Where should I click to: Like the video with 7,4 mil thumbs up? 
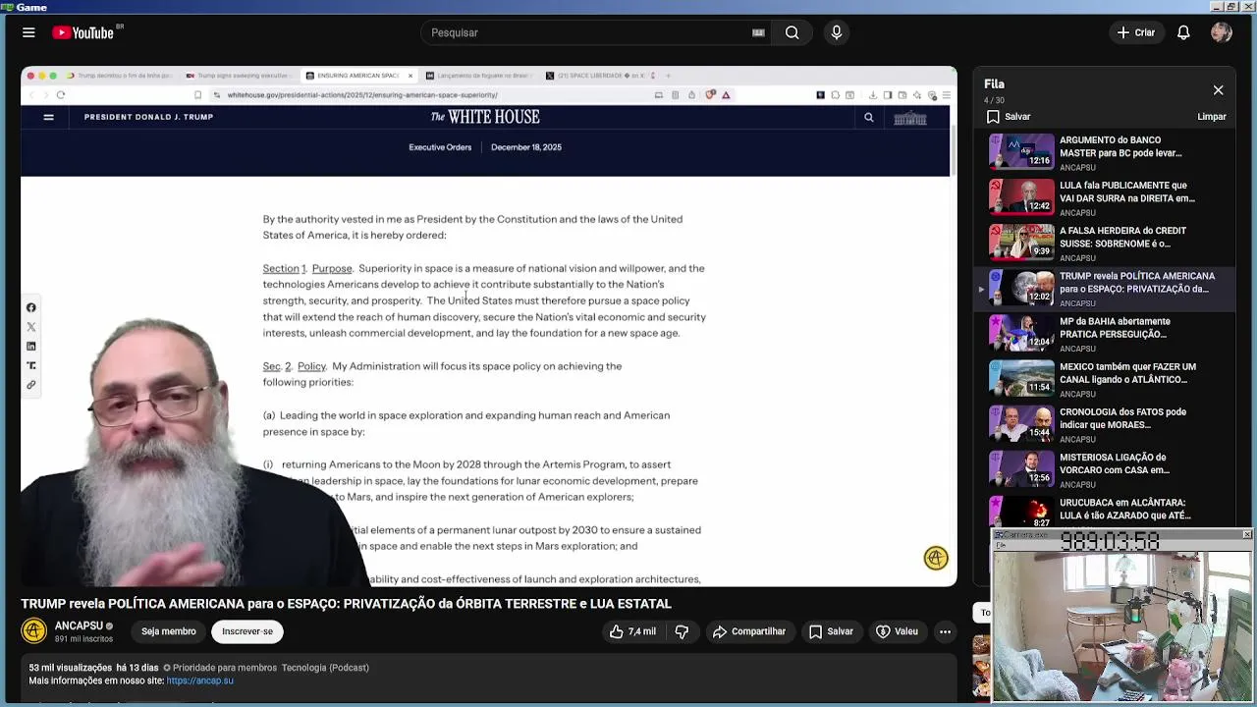(632, 631)
